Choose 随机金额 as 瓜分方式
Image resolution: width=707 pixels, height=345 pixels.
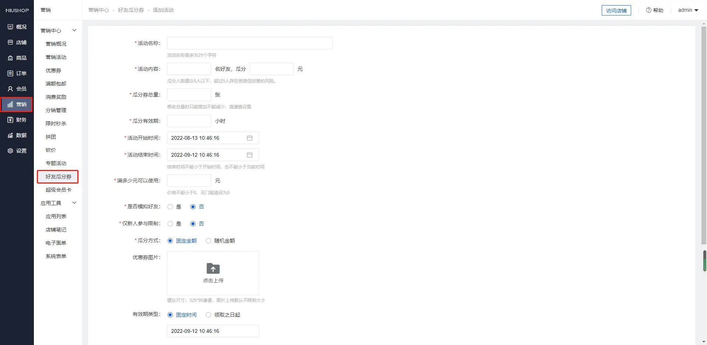[x=208, y=241]
